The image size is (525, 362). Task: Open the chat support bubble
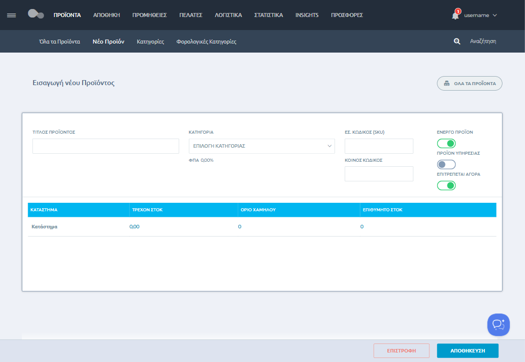pyautogui.click(x=498, y=324)
